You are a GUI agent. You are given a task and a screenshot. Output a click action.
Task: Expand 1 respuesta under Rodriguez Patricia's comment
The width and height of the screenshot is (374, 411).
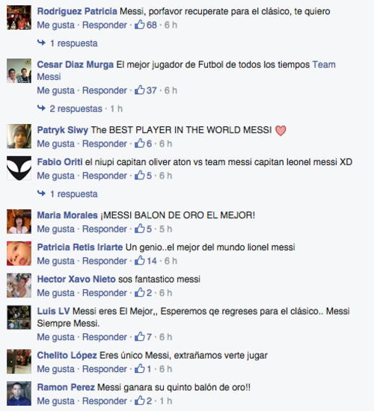pyautogui.click(x=73, y=43)
